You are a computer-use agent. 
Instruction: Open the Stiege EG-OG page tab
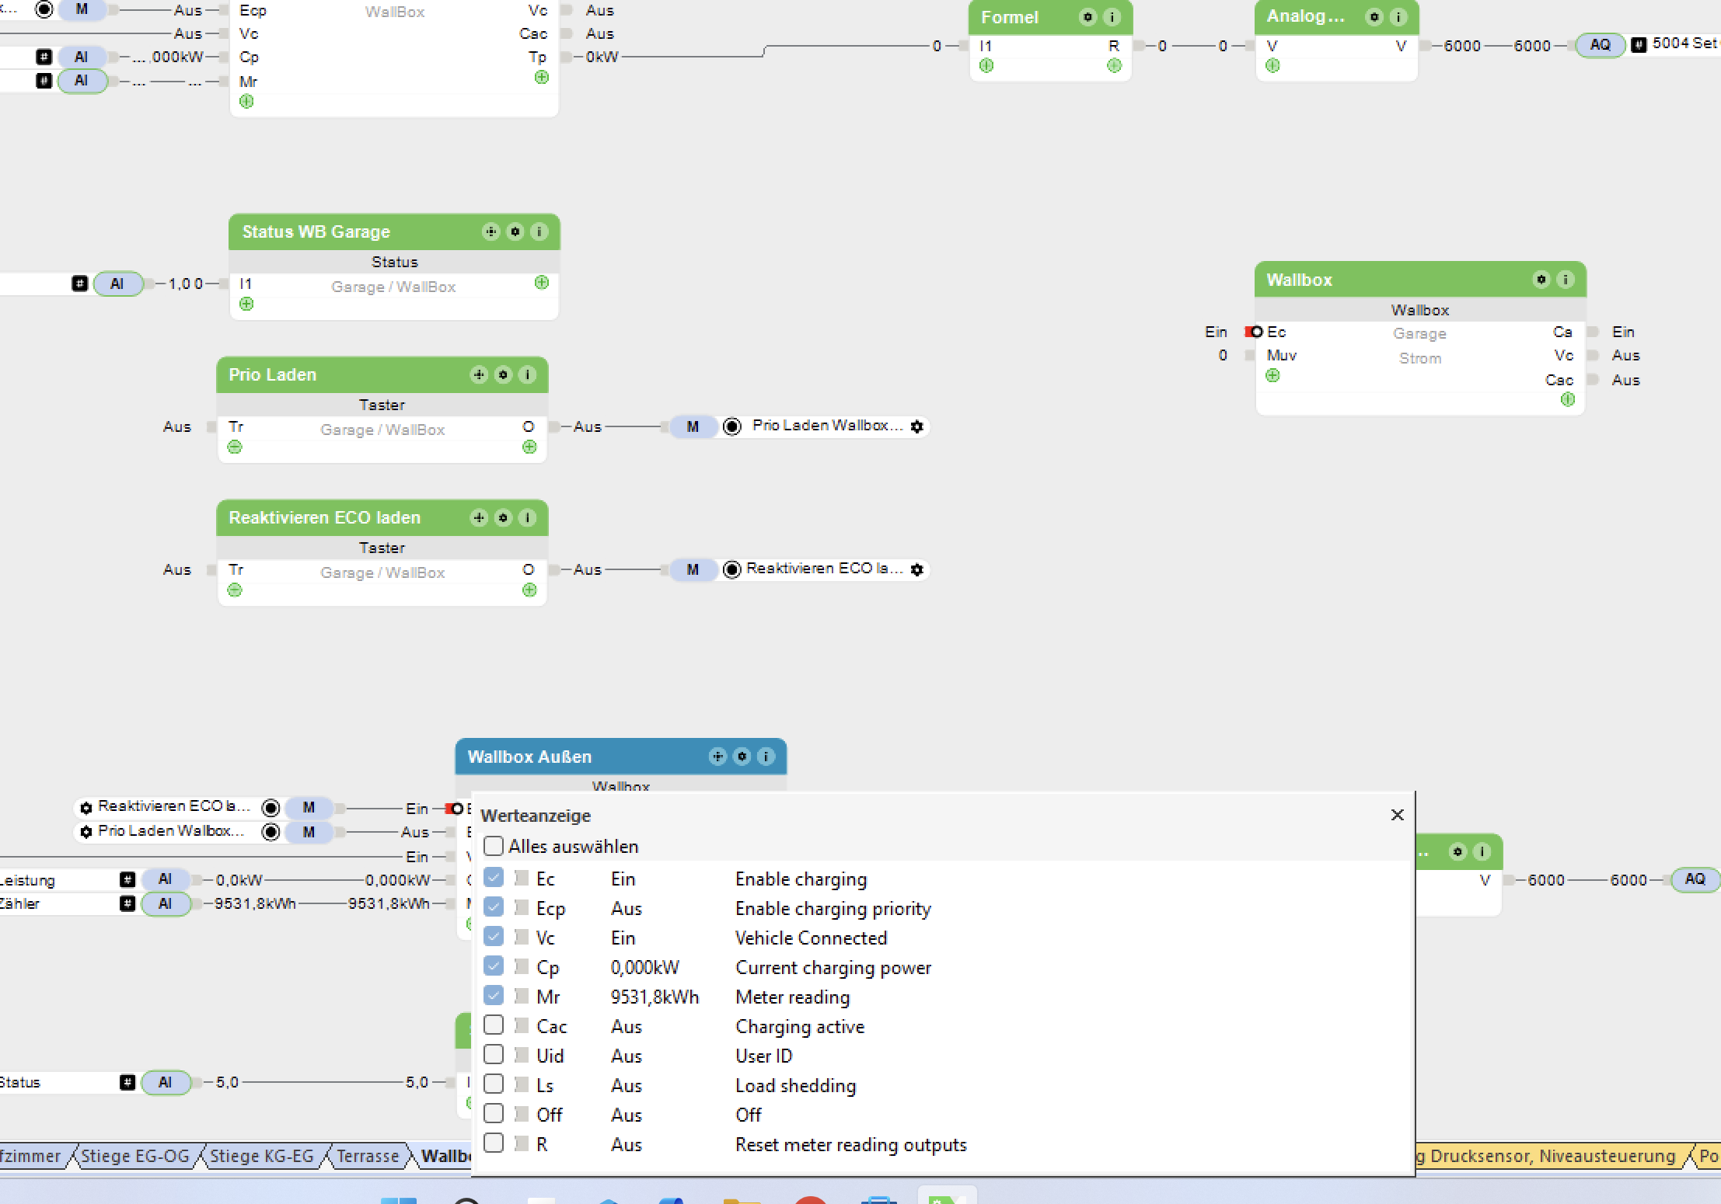click(135, 1156)
